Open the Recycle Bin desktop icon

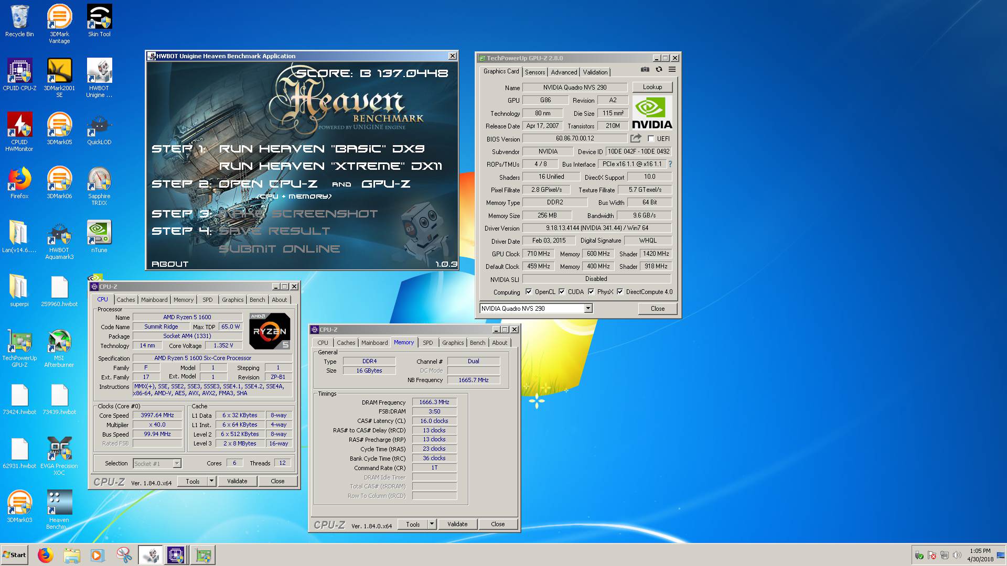click(19, 21)
